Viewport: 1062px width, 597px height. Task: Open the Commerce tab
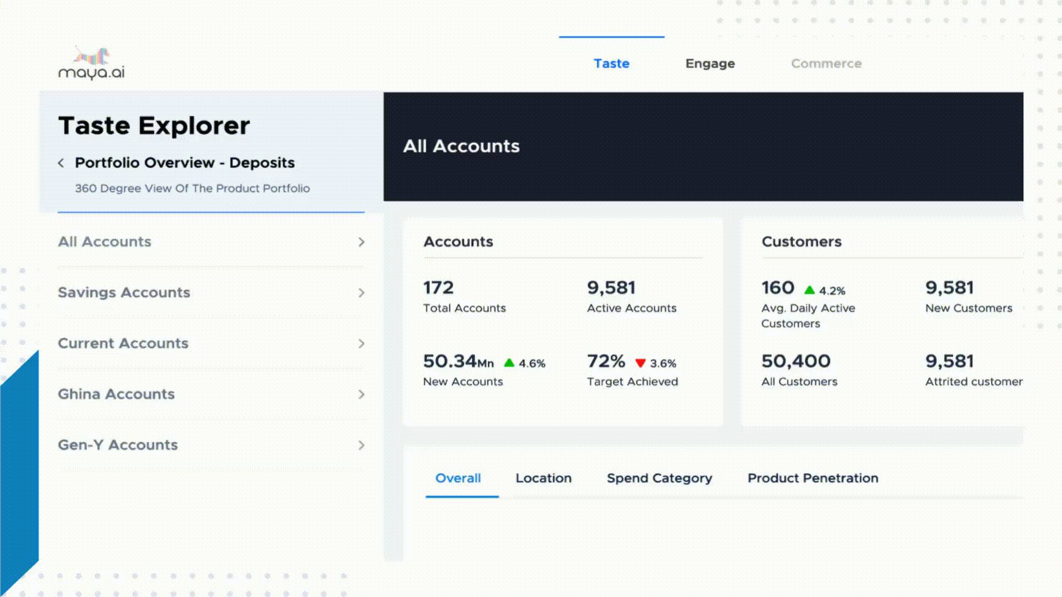826,63
